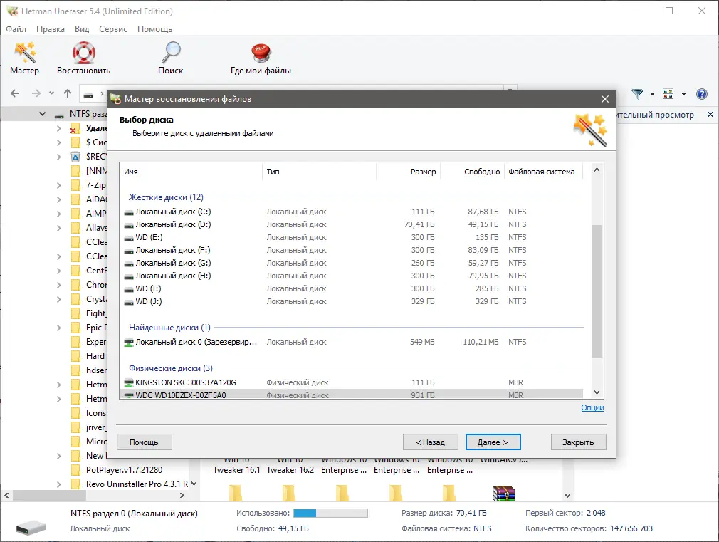Click the Найденные диски (1) group header
719x542 pixels.
(x=169, y=327)
